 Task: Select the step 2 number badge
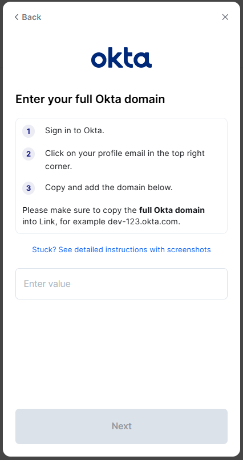tap(29, 154)
